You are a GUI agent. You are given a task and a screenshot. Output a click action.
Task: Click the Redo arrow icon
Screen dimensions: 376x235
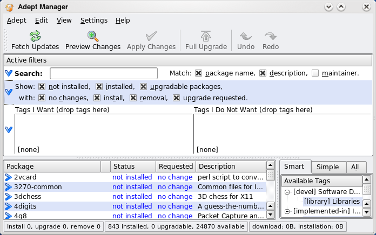(271, 36)
